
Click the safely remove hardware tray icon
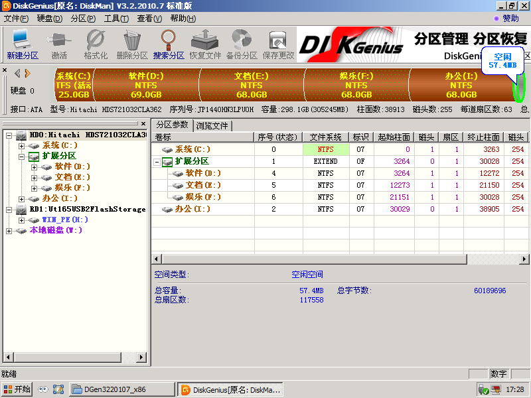[483, 390]
